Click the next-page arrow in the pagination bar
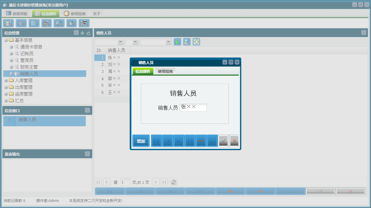The height and width of the screenshot is (208, 371). 156,182
